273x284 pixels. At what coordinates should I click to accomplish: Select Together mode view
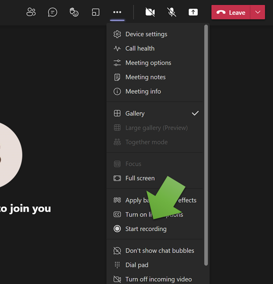(155, 142)
